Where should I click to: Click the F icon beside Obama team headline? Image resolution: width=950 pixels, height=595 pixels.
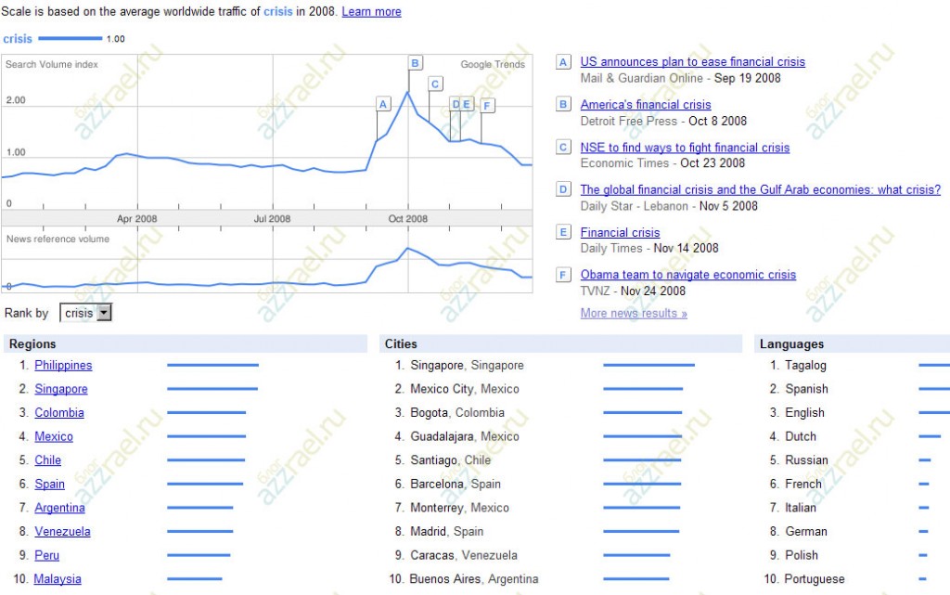(563, 275)
